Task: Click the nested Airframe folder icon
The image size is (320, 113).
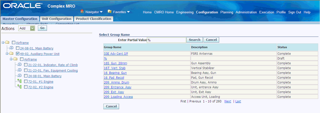Action: pyautogui.click(x=15, y=59)
